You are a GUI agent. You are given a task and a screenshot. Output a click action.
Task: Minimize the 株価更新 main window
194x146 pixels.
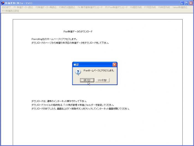(x=182, y=3)
